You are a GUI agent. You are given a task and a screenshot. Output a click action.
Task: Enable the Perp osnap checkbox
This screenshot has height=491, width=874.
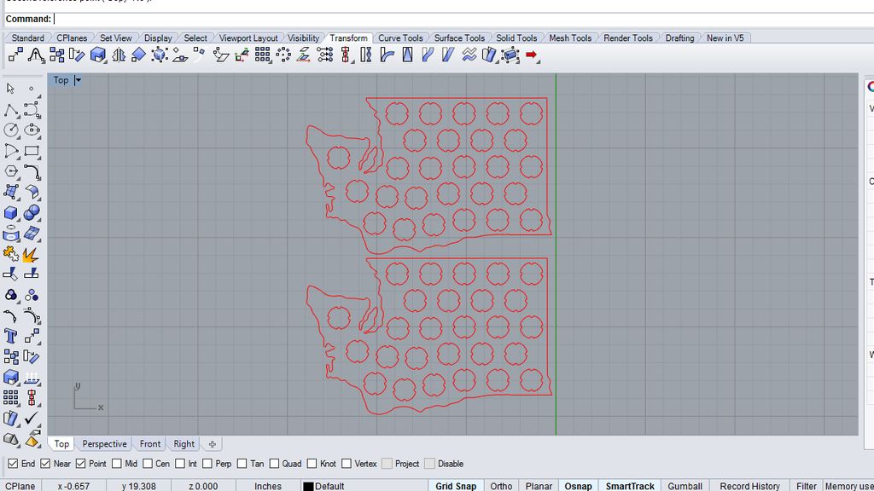point(207,464)
